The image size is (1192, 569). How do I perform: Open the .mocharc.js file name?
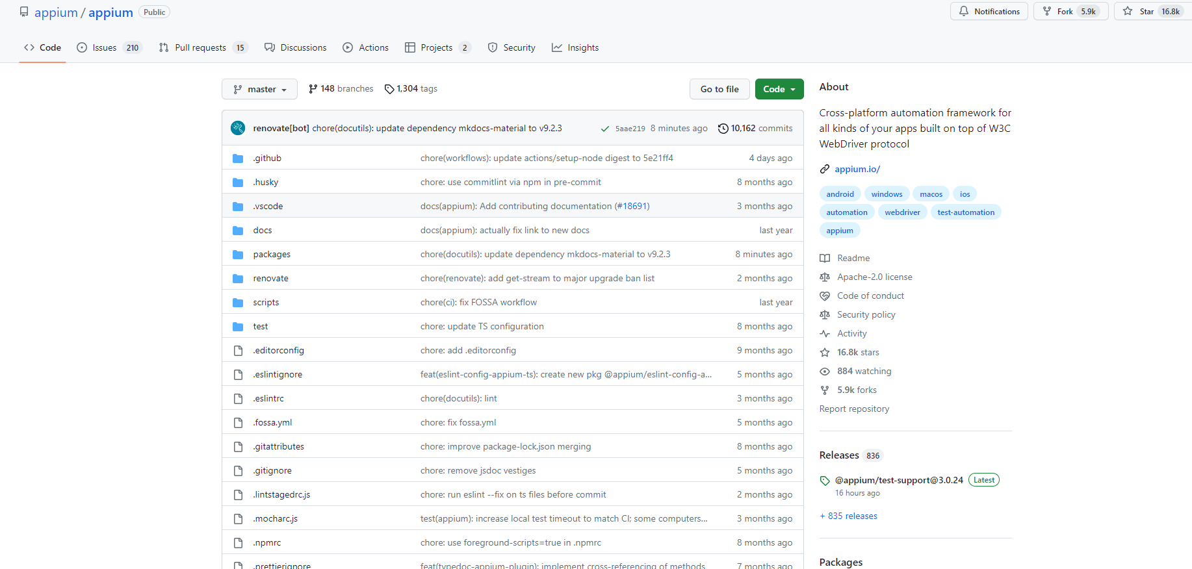point(275,519)
